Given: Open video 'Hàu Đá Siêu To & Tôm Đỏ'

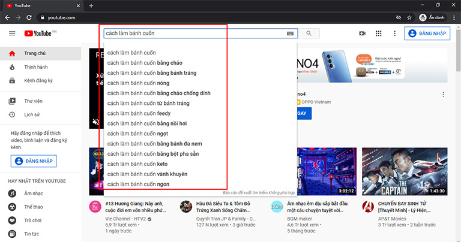Looking at the screenshot, I should tap(223, 207).
